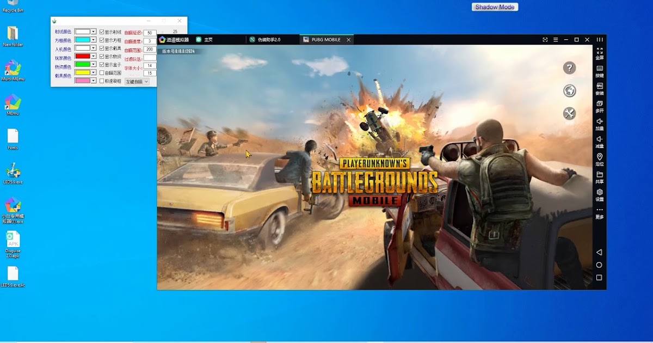Open emulator settings 设置 gear icon
The width and height of the screenshot is (653, 343).
tap(599, 195)
